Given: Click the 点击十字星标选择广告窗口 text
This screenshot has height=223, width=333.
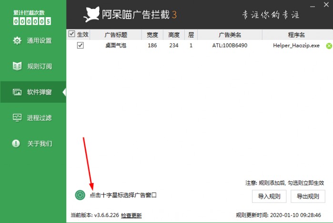Looking at the screenshot, I should 123,195.
